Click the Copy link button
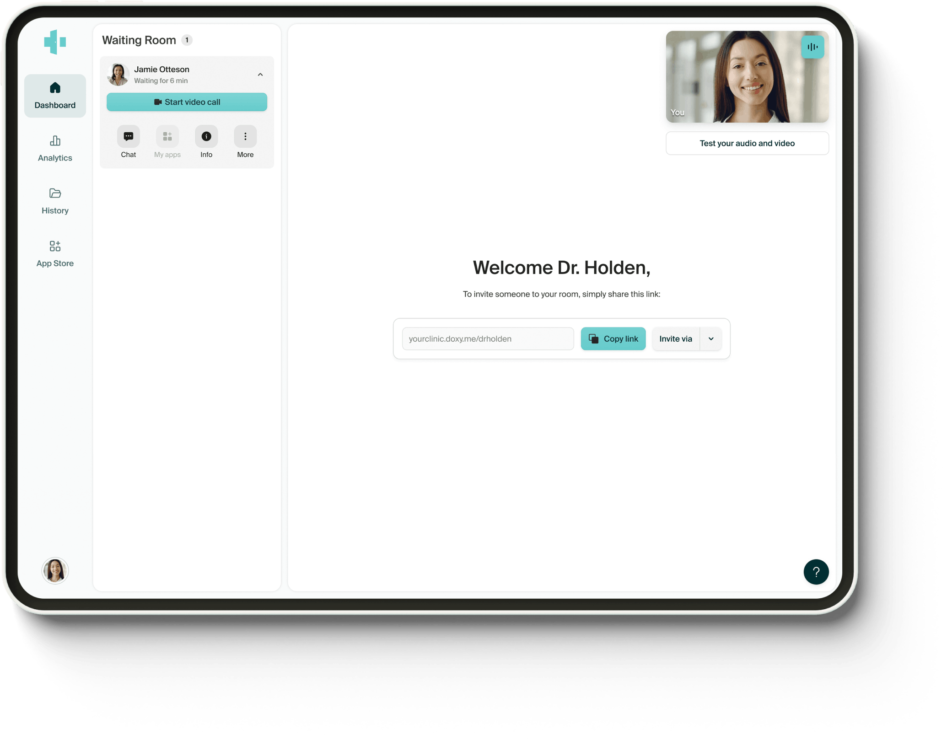The height and width of the screenshot is (741, 947). (x=613, y=338)
